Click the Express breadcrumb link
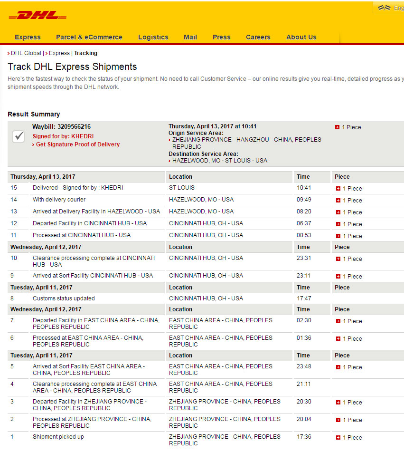Screen dimensions: 404x452 (59, 53)
